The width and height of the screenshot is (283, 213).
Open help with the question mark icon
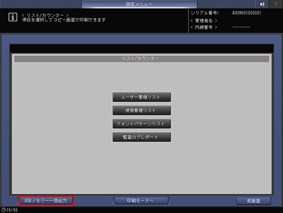(x=276, y=4)
